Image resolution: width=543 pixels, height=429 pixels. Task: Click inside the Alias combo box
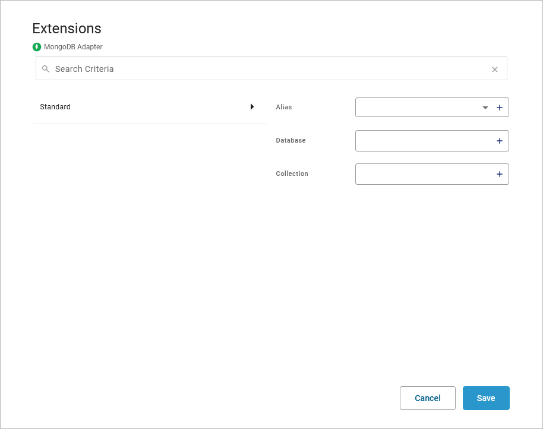pyautogui.click(x=416, y=108)
